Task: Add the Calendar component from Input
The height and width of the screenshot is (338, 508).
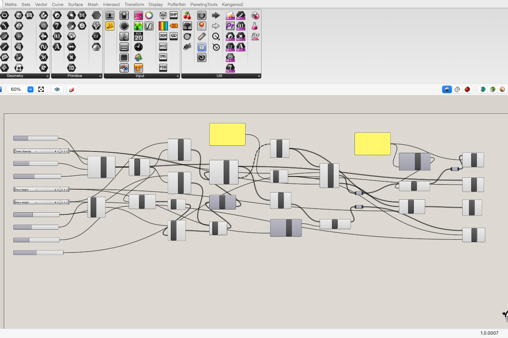Action: point(138,36)
